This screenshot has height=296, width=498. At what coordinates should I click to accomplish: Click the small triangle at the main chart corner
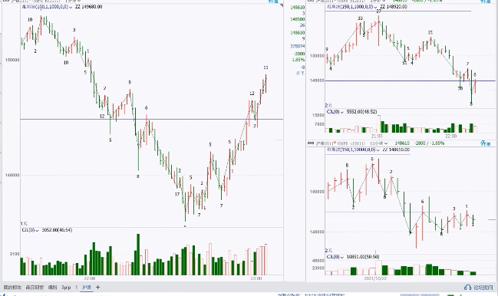tap(281, 5)
